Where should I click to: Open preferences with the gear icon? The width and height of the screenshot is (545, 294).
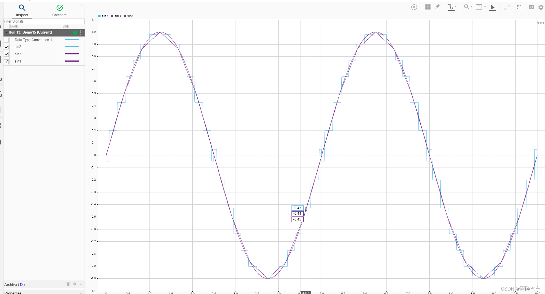pos(541,7)
